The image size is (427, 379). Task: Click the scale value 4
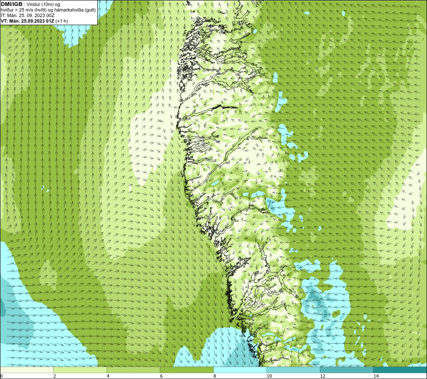pos(108,376)
